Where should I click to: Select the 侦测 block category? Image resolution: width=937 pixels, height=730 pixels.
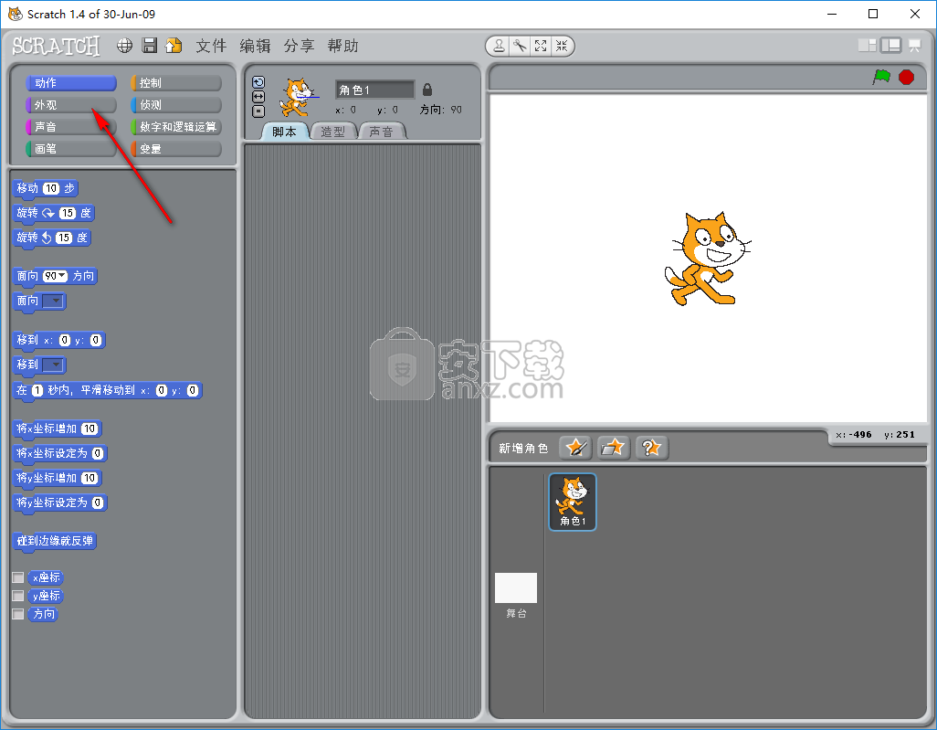176,105
